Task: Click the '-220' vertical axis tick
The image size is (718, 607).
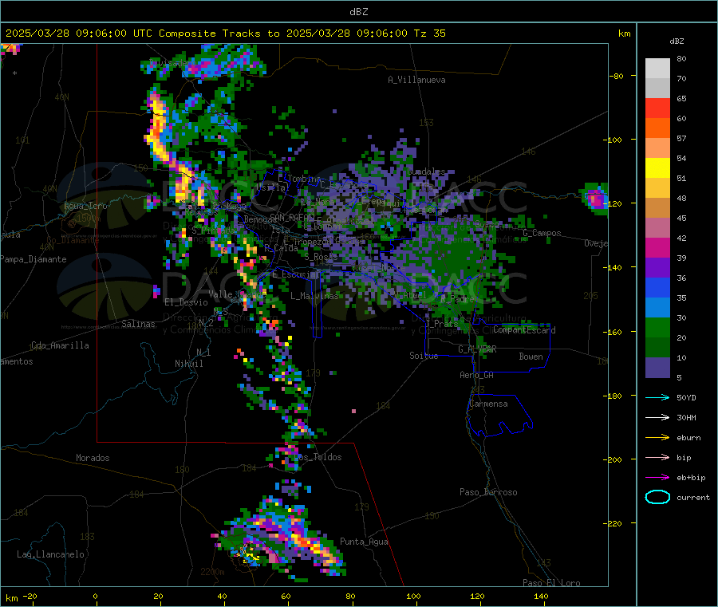Action: point(613,523)
